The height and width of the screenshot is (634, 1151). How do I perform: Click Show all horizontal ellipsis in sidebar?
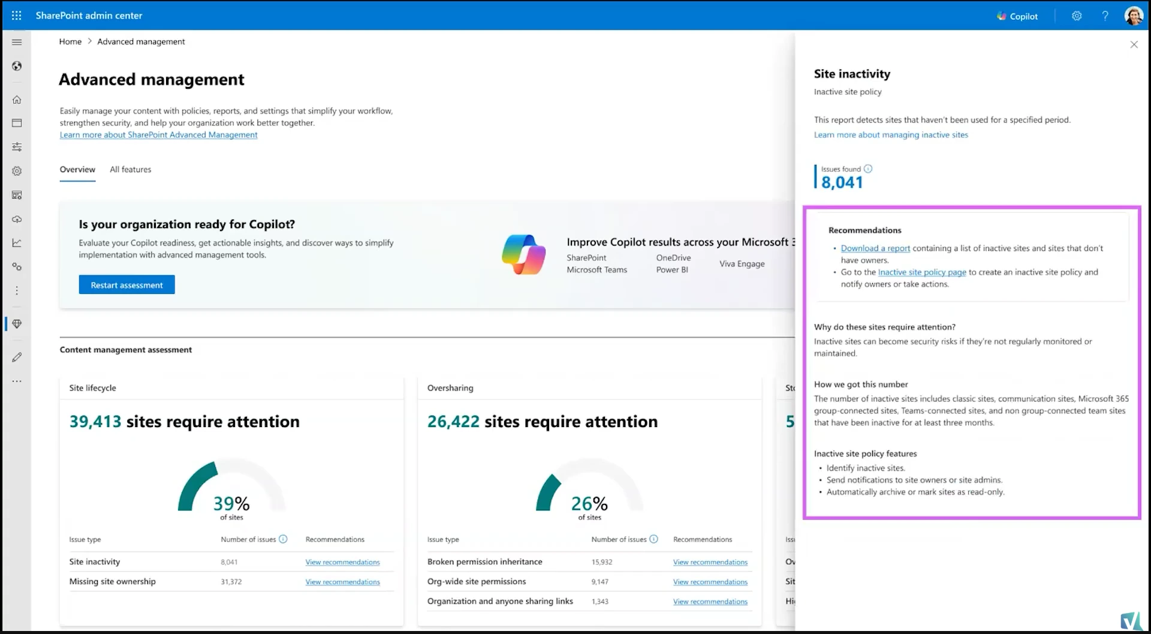click(x=17, y=381)
